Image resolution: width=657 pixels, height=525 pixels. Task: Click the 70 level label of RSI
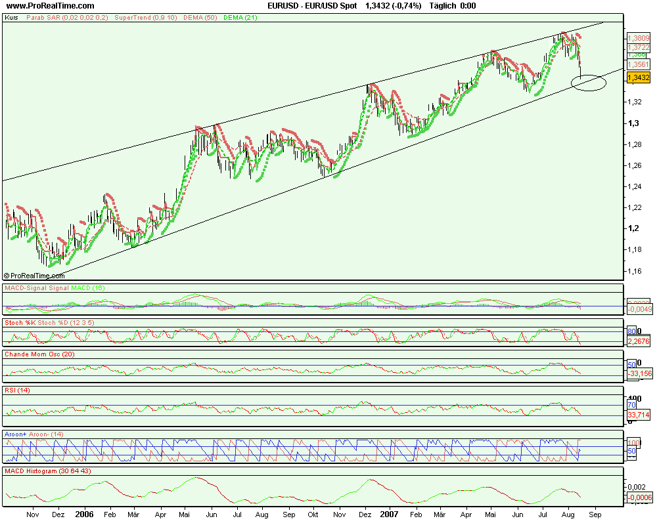(631, 405)
